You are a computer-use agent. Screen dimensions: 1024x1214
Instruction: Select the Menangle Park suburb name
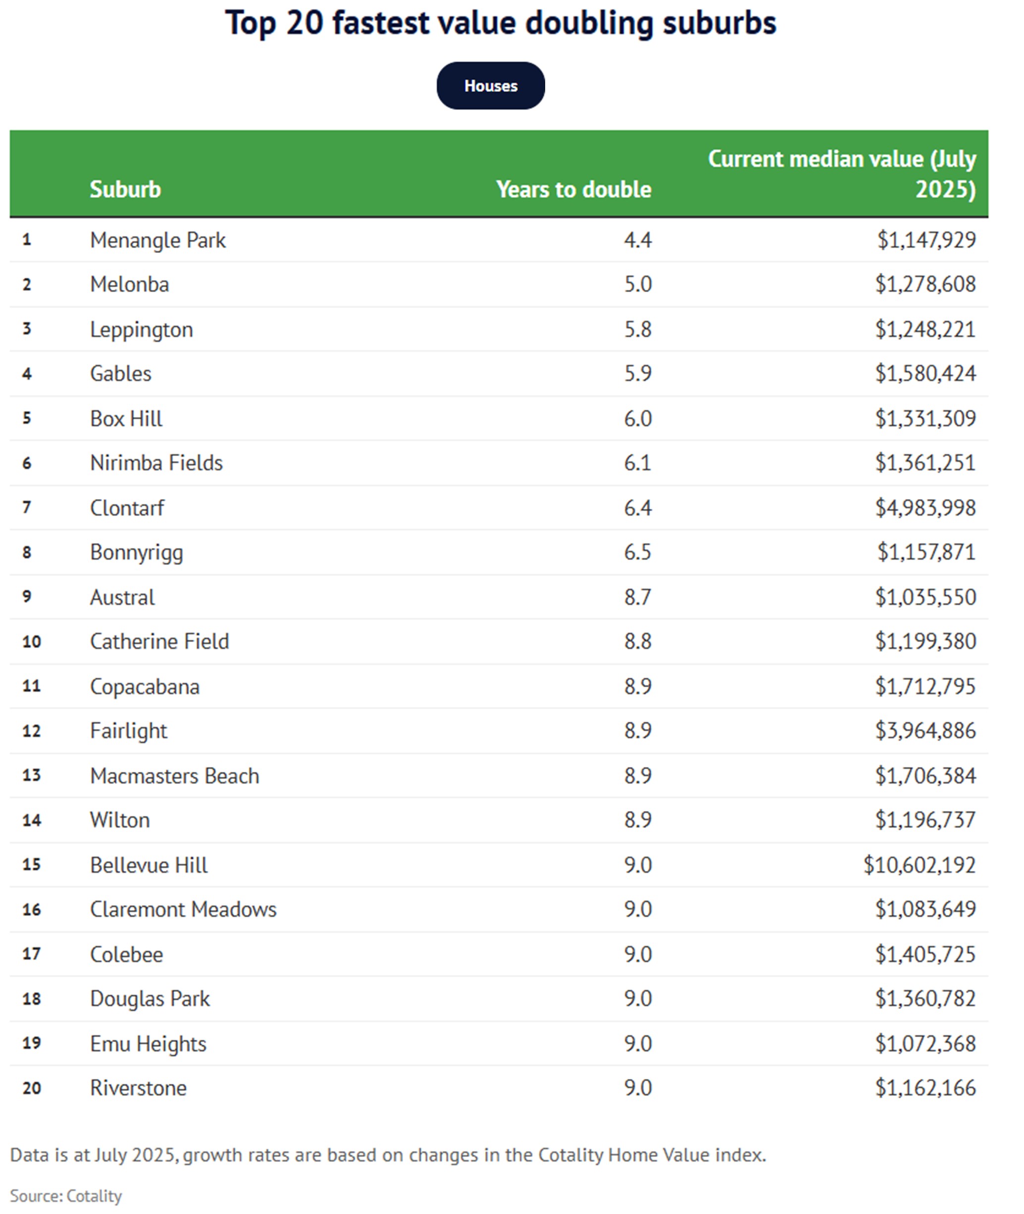pyautogui.click(x=157, y=240)
